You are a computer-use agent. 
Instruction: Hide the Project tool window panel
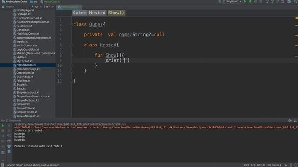click(x=53, y=7)
